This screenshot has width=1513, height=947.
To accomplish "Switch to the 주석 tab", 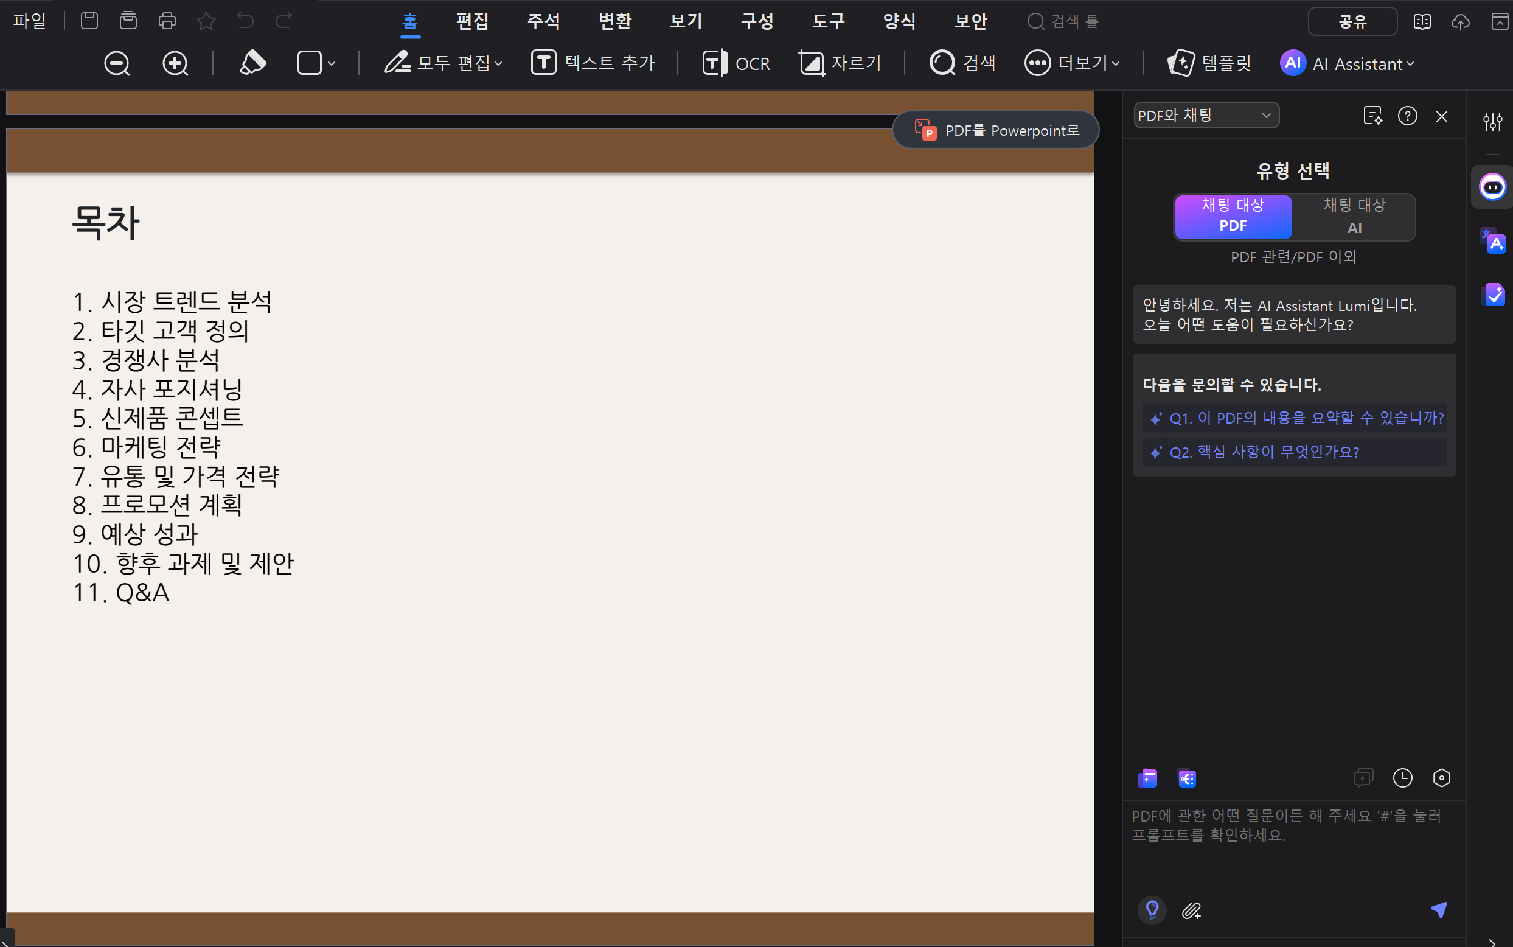I will pos(543,21).
